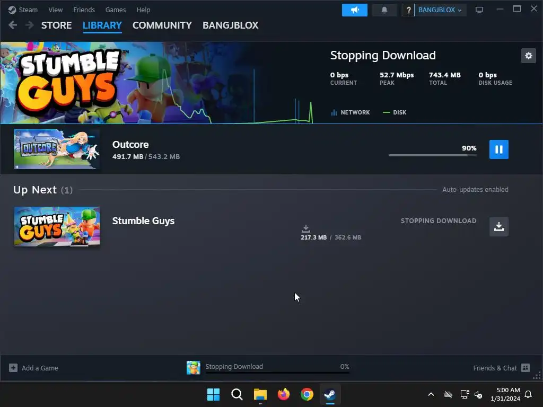Image resolution: width=543 pixels, height=407 pixels.
Task: Click the Stumble Guys game title
Action: tap(143, 221)
